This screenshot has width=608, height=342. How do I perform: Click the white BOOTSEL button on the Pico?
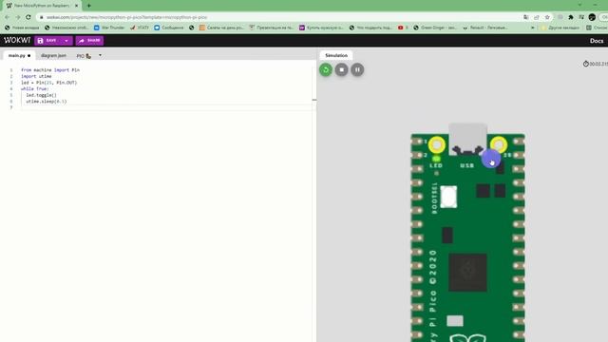(448, 197)
